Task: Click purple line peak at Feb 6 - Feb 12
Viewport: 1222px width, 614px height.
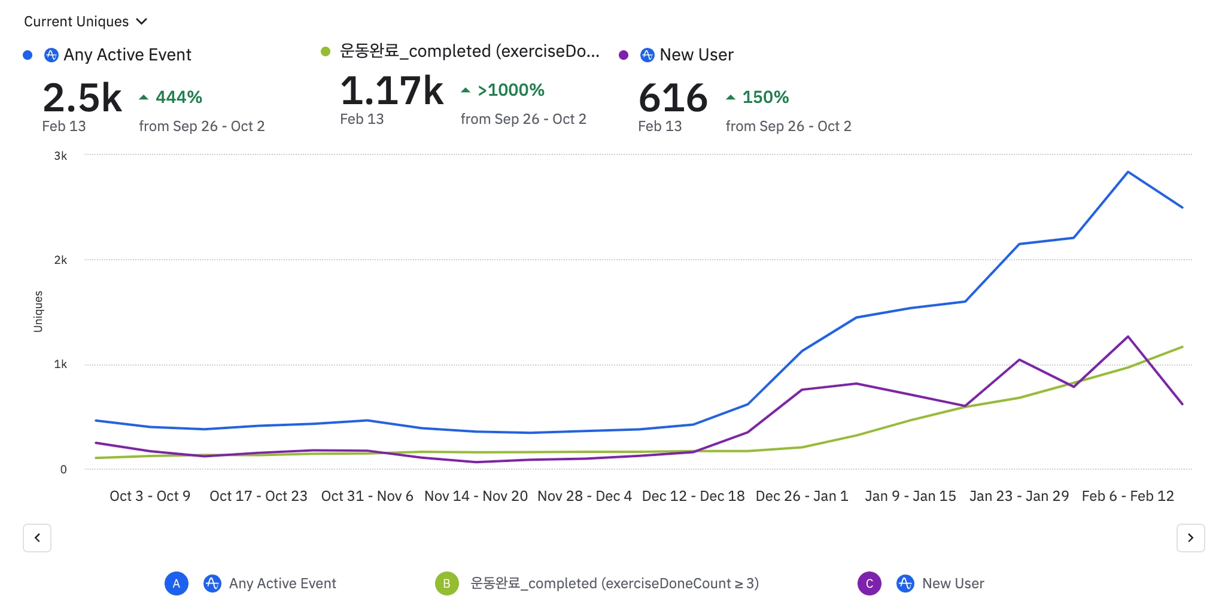Action: (1128, 336)
